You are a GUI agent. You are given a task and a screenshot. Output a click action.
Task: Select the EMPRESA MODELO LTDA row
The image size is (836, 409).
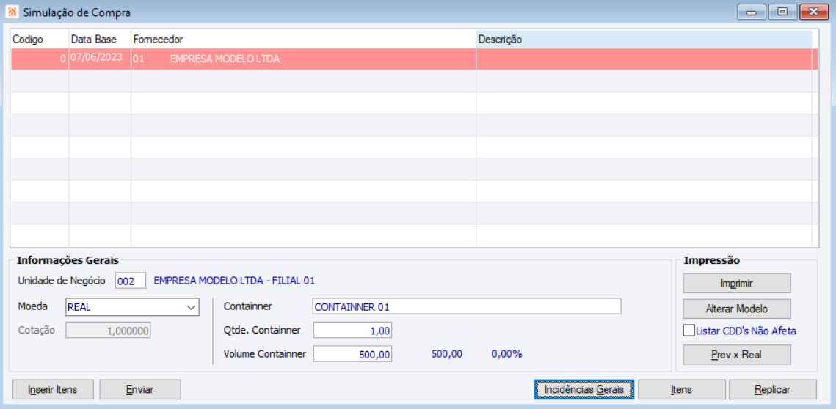click(414, 59)
